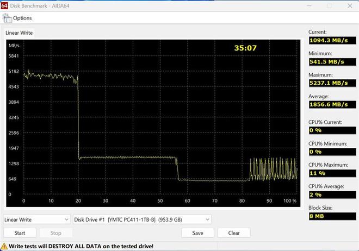This screenshot has width=359, height=251.
Task: Click the Stop button
Action: click(55, 233)
